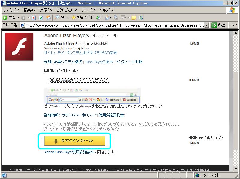The width and height of the screenshot is (240, 179).
Task: Click the IE icon in the title bar
Action: (4, 3)
